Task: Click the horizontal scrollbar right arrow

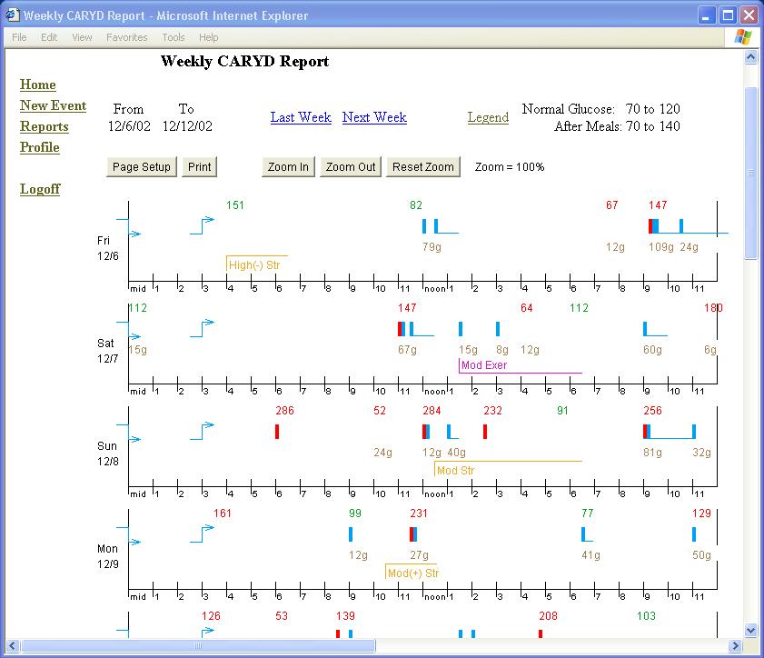Action: [x=735, y=646]
